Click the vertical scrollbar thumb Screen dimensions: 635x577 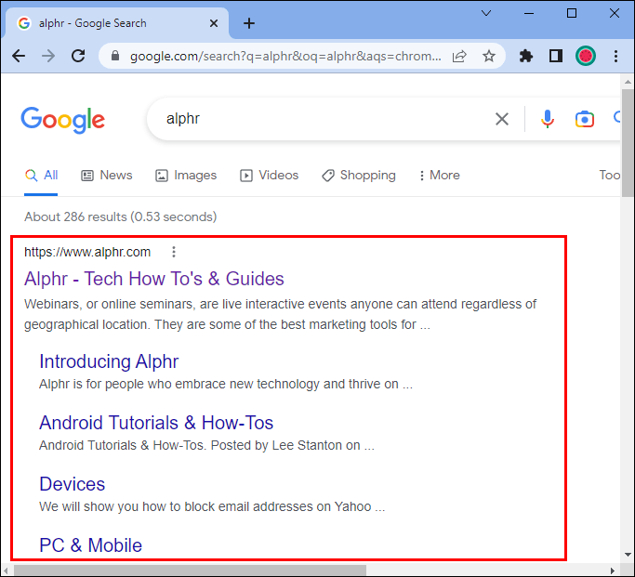click(x=628, y=143)
